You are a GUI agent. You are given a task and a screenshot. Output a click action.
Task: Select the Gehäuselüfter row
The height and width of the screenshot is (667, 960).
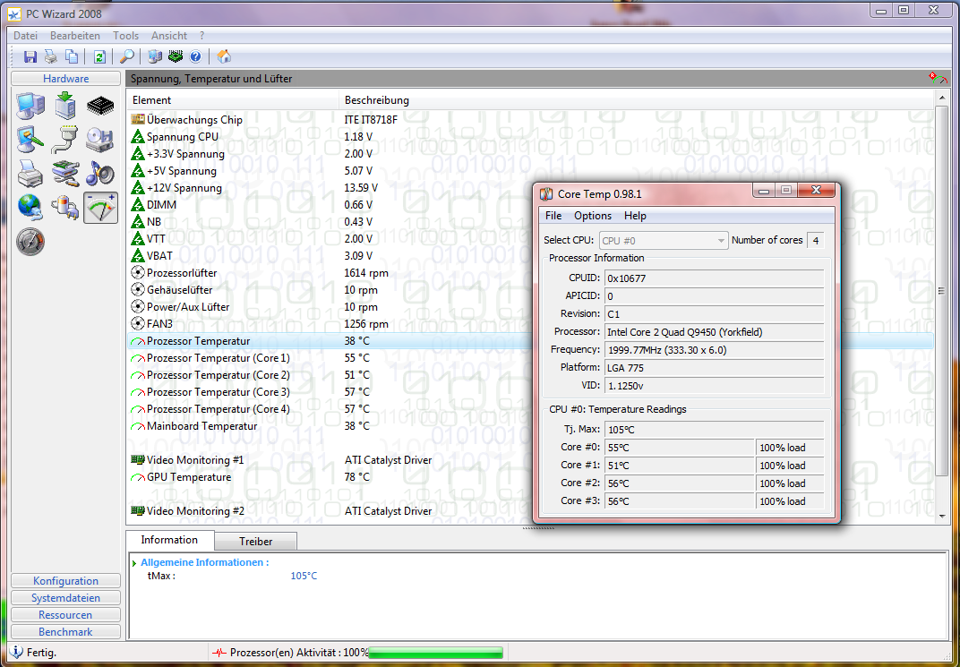pos(530,290)
